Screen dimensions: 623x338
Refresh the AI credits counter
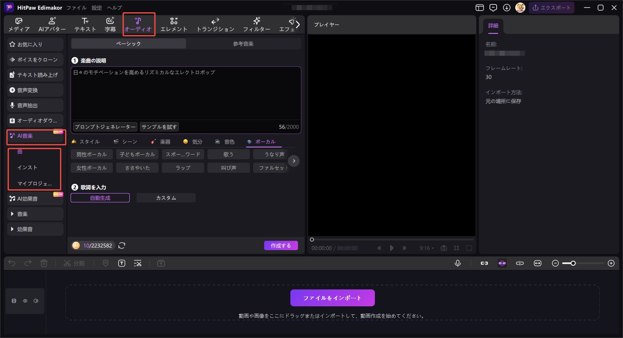point(122,245)
